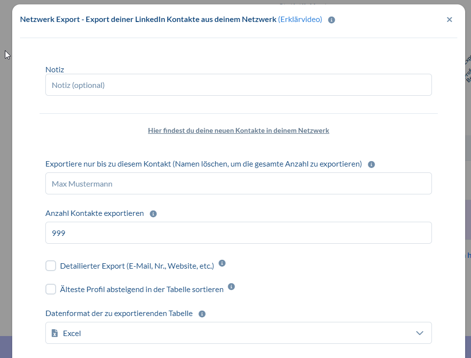Click the 'Älteste Profil absteigend in der Tabelle sortieren' label
Viewport: 471px width, 358px height.
point(142,290)
